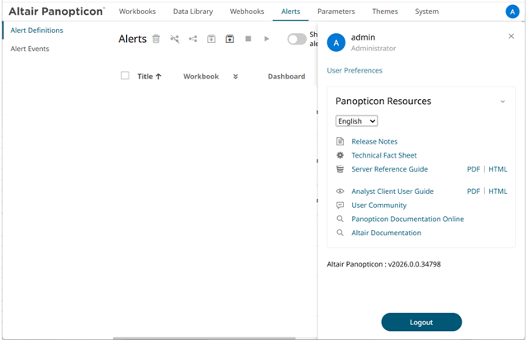Click the horizontal scrollbar at bottom
Screen dimensions: 526x340
(x=204, y=338)
